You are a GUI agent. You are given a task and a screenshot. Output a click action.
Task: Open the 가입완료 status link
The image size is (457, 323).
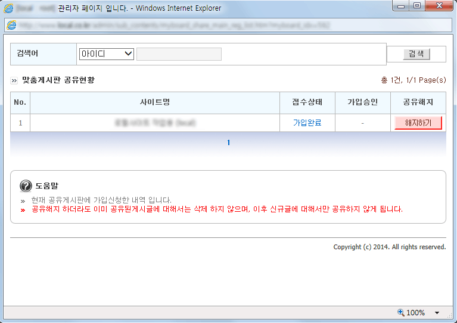point(307,123)
